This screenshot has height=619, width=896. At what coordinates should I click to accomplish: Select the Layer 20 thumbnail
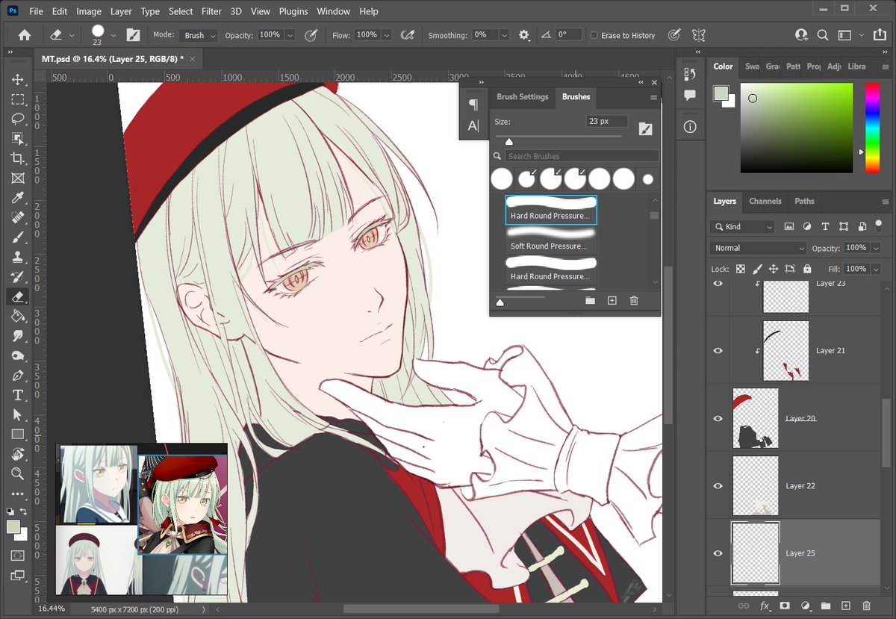pyautogui.click(x=756, y=418)
